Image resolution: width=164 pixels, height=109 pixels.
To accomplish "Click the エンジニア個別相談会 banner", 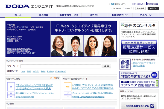I will [x=139, y=84].
